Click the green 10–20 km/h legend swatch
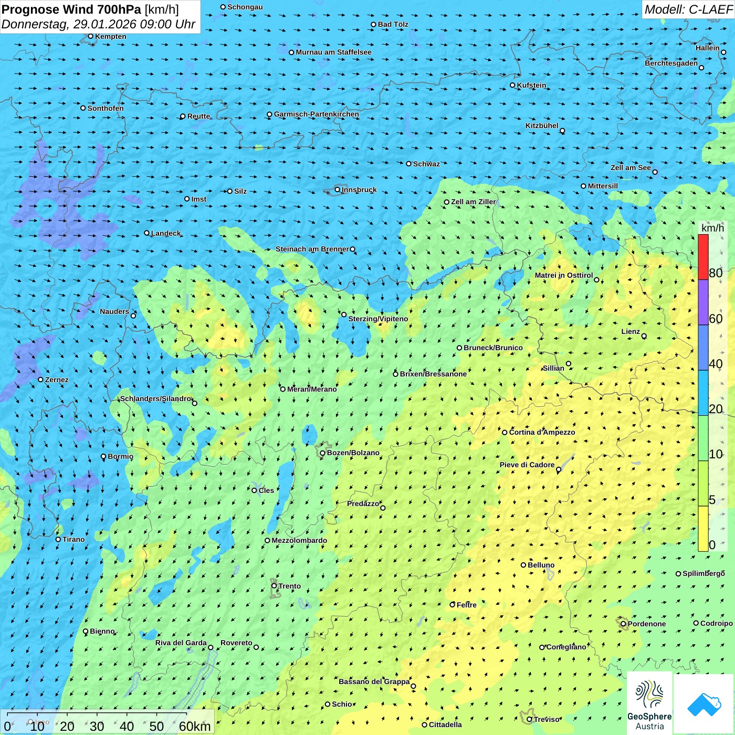Screen dimensions: 735x735 [703, 438]
